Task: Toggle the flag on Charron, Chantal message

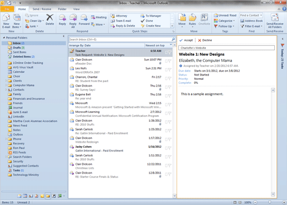Action: 170,79
